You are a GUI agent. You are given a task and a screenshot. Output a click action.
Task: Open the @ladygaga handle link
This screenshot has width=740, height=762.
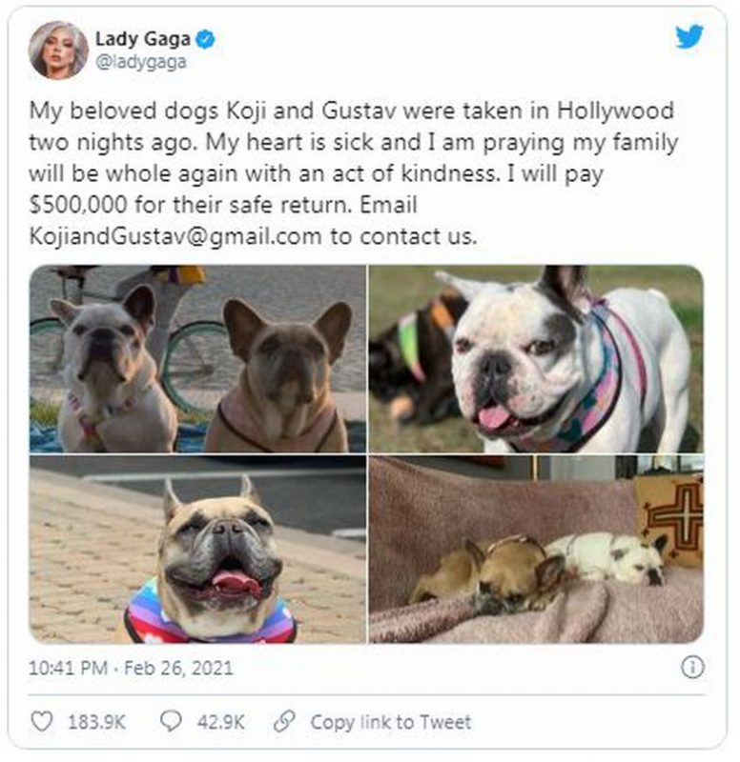[140, 63]
